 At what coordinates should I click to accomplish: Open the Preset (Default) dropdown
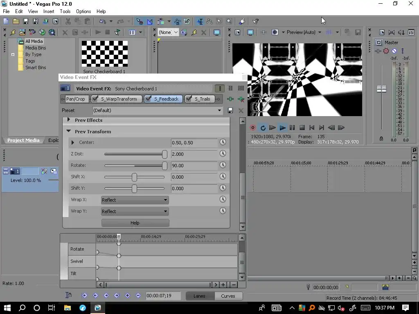coord(158,110)
